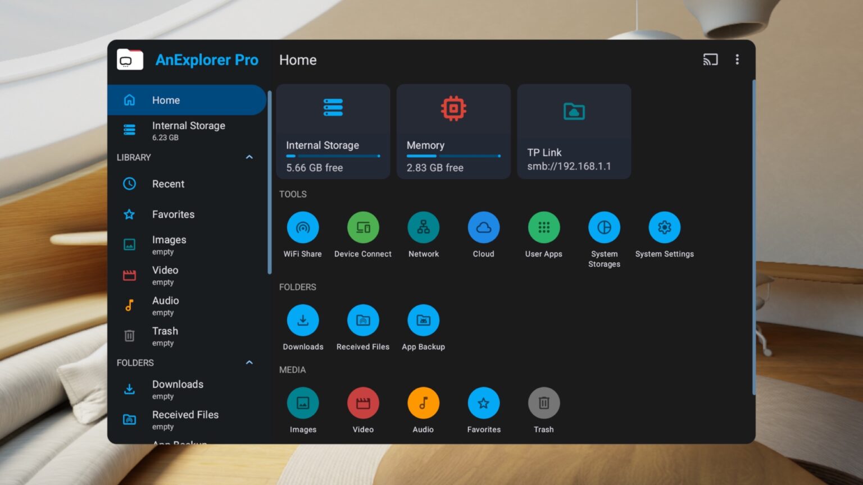Select the Device Connect tool
Image resolution: width=863 pixels, height=485 pixels.
pyautogui.click(x=363, y=227)
